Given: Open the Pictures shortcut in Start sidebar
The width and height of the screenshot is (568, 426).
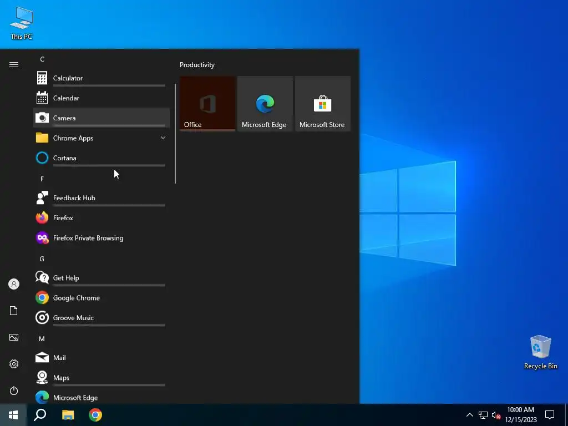Looking at the screenshot, I should click(14, 337).
